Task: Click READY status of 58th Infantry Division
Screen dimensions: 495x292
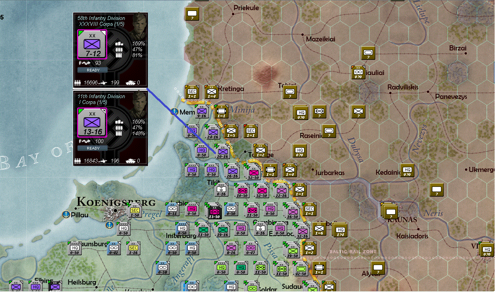Action: [93, 70]
